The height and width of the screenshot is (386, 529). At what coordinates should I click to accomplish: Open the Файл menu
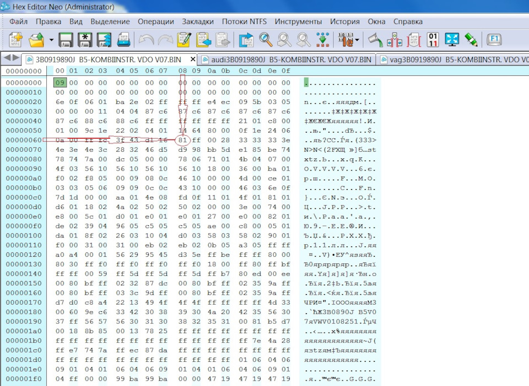[19, 21]
